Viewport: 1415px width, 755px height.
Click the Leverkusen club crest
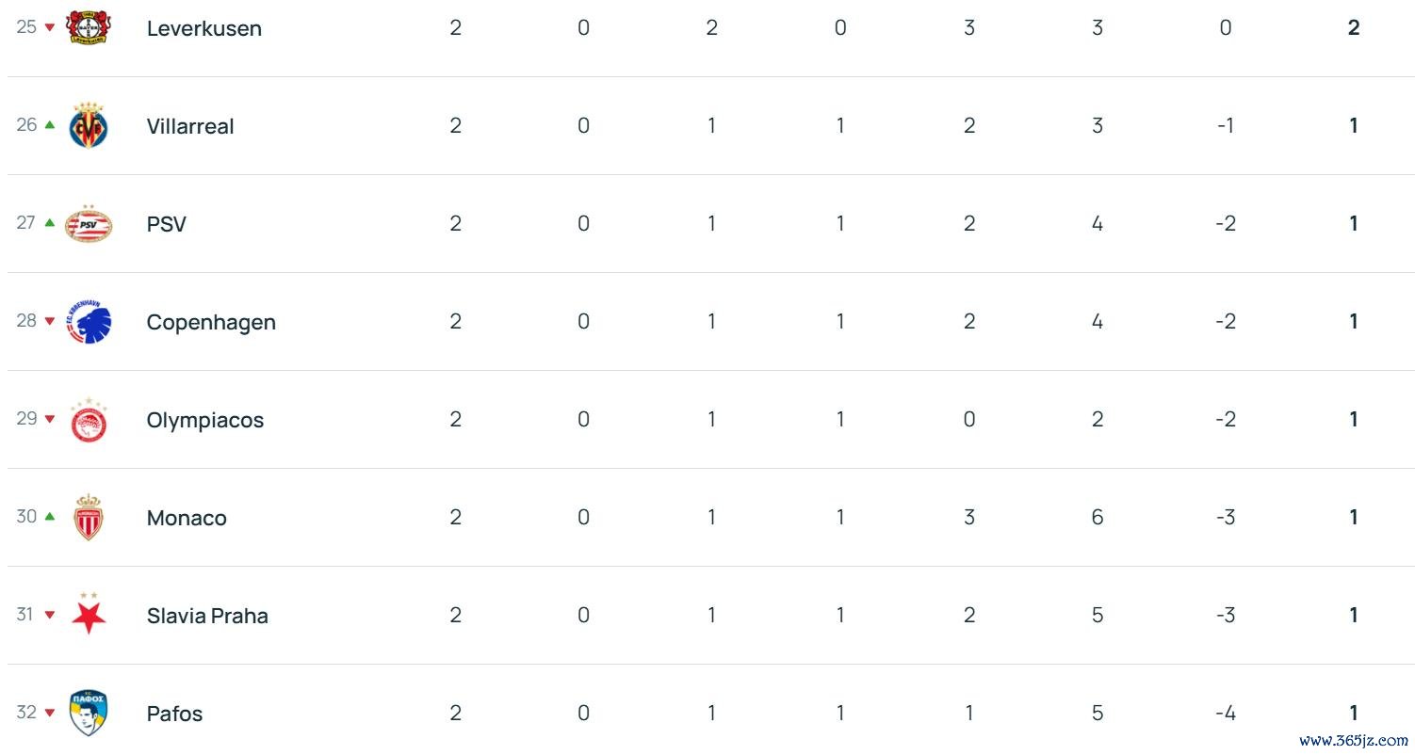[x=89, y=27]
